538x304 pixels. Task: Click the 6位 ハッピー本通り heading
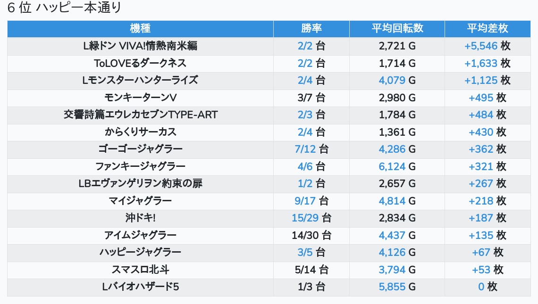pos(64,7)
